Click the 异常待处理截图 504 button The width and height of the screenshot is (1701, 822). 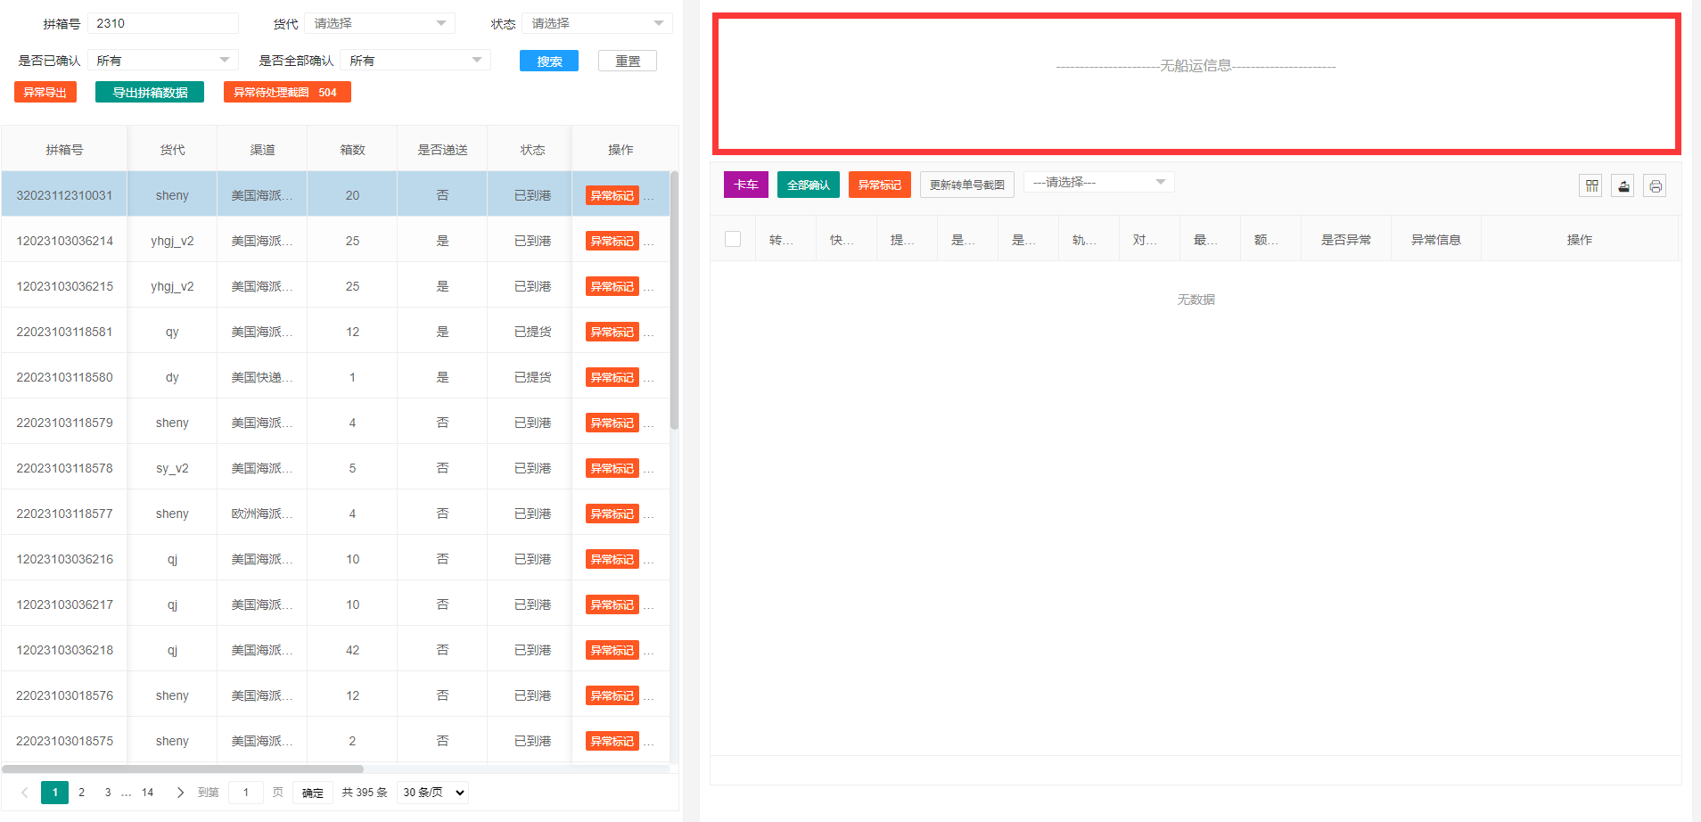pyautogui.click(x=287, y=92)
